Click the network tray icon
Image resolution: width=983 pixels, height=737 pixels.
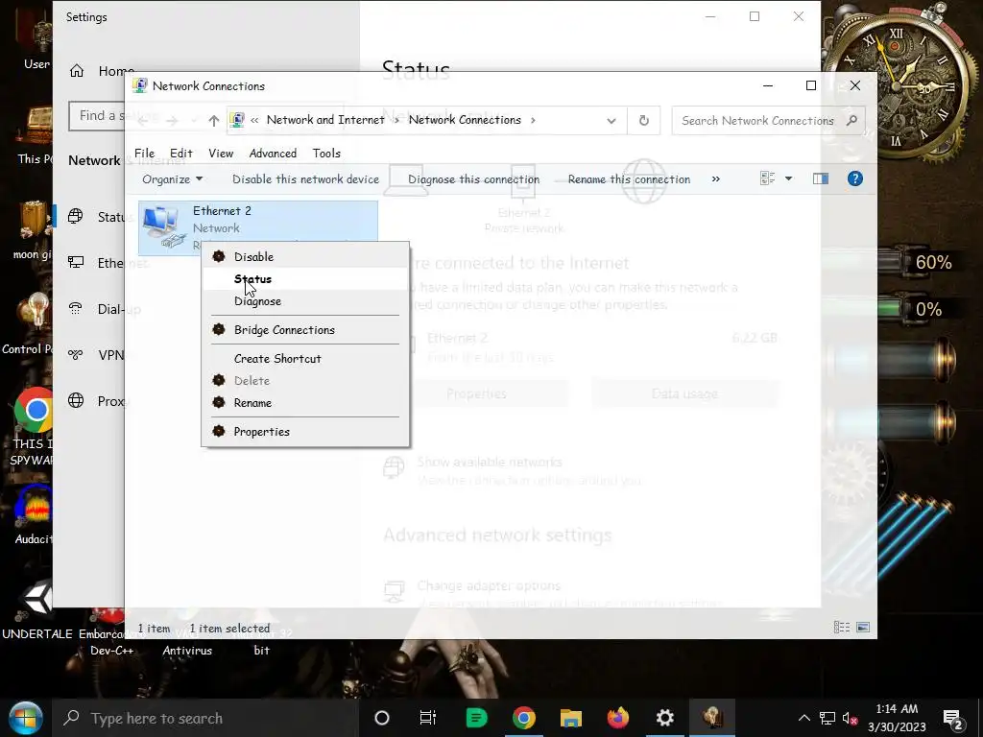click(827, 718)
